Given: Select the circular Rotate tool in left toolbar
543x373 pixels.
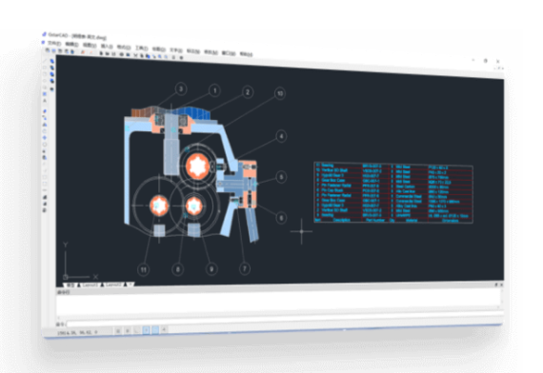Looking at the screenshot, I should tap(45, 145).
